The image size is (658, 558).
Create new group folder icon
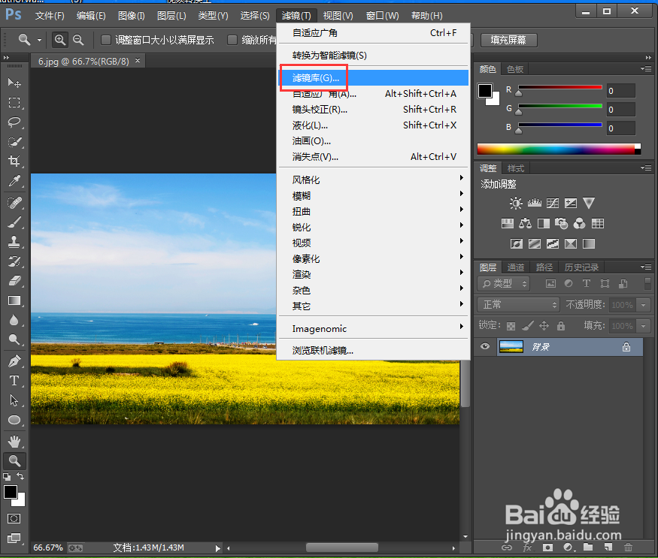(x=588, y=547)
